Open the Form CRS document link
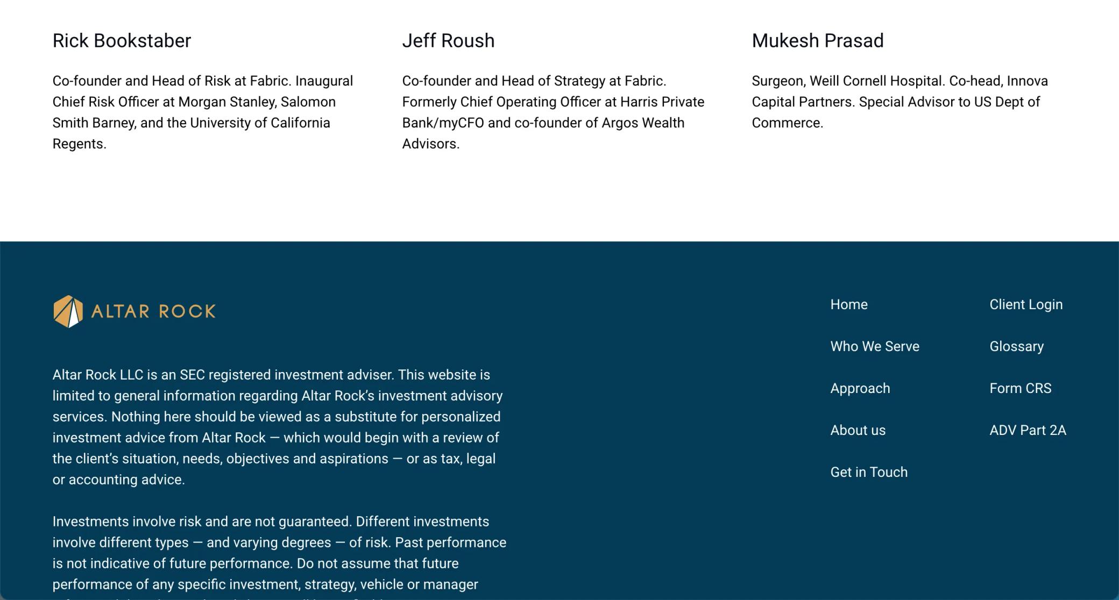 (x=1021, y=388)
